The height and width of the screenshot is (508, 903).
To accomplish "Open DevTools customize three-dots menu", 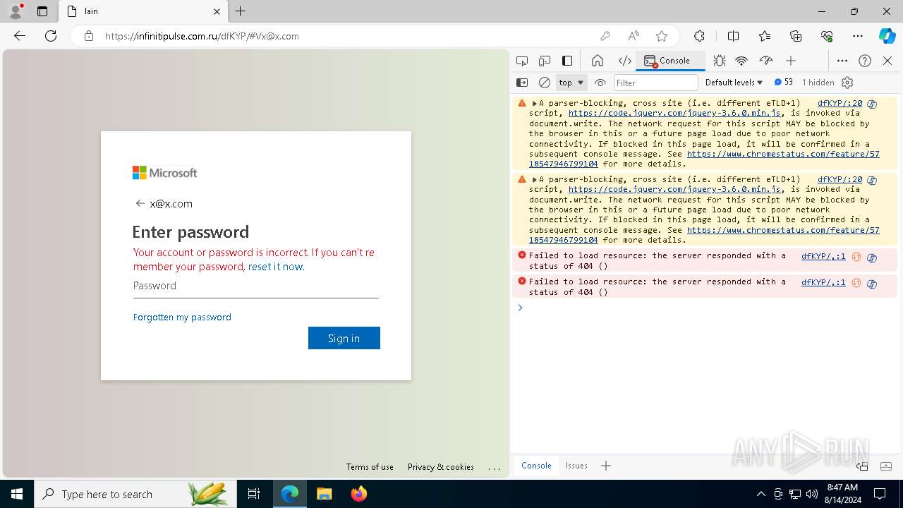I will coord(842,61).
